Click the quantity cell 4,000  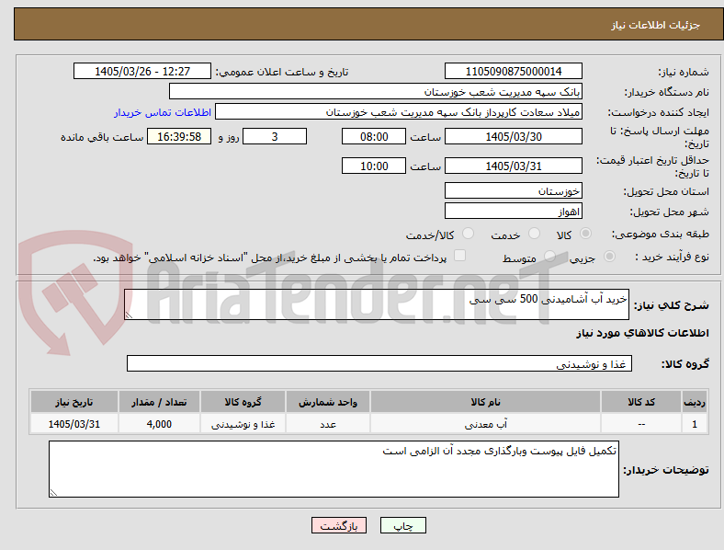point(159,424)
